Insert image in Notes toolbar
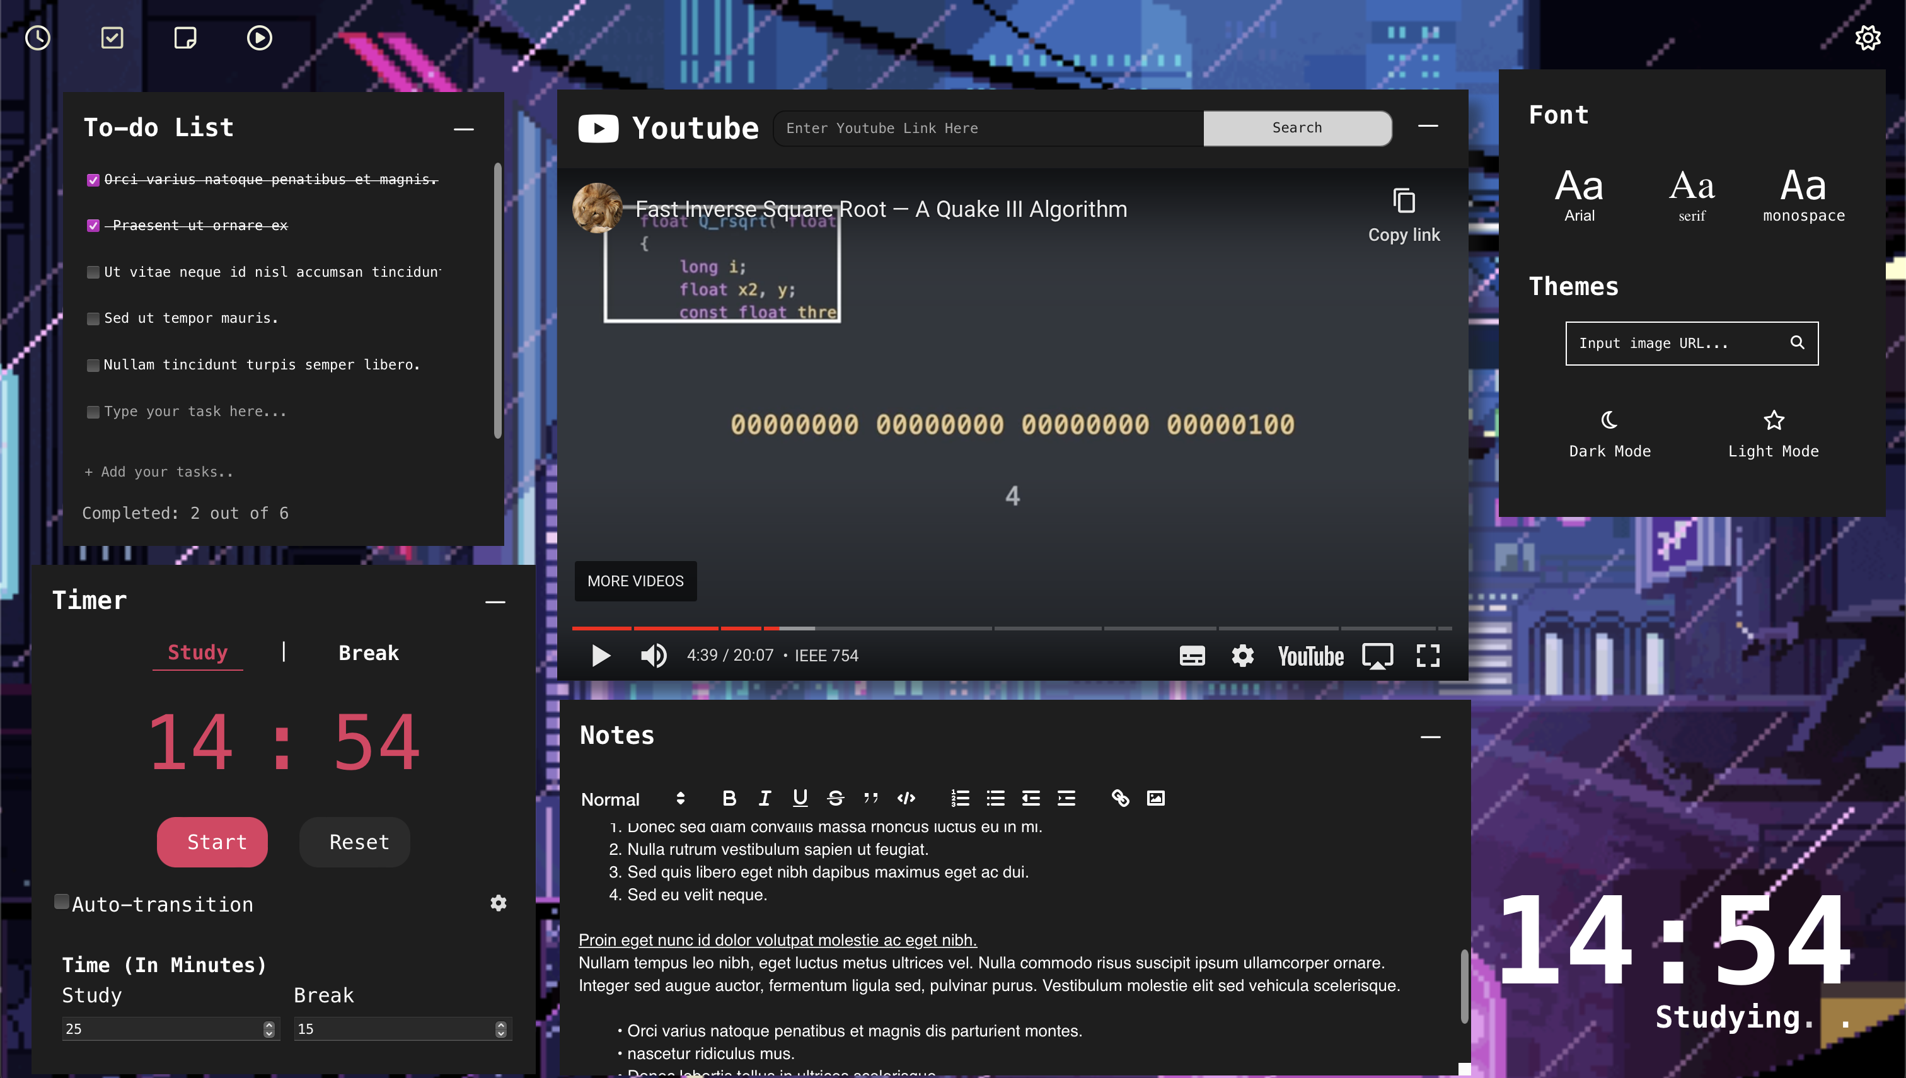Screen dimensions: 1906x1078 1155,798
